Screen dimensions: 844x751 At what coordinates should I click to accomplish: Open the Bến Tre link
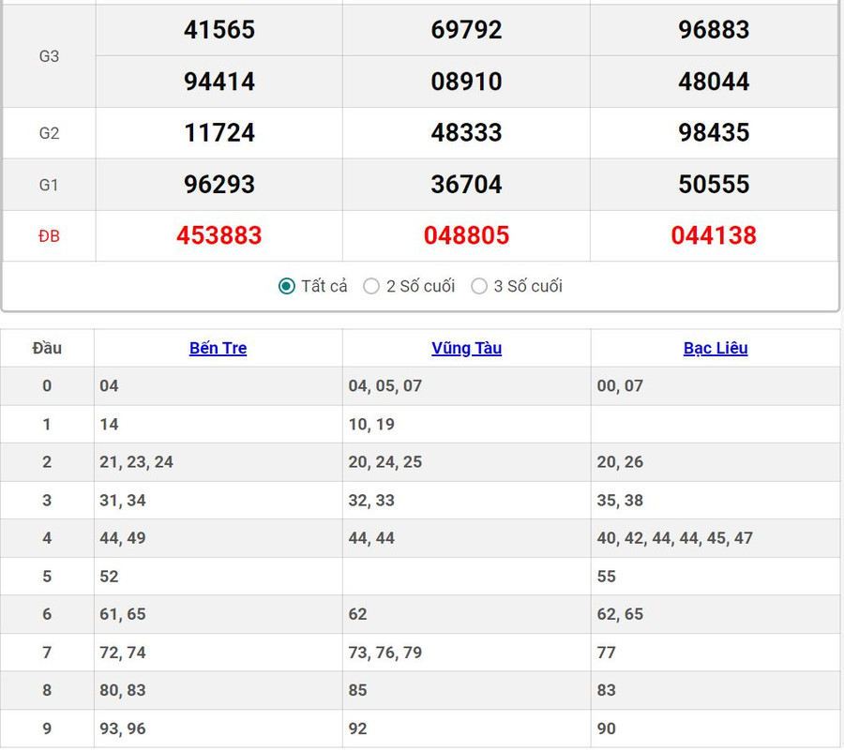point(218,348)
